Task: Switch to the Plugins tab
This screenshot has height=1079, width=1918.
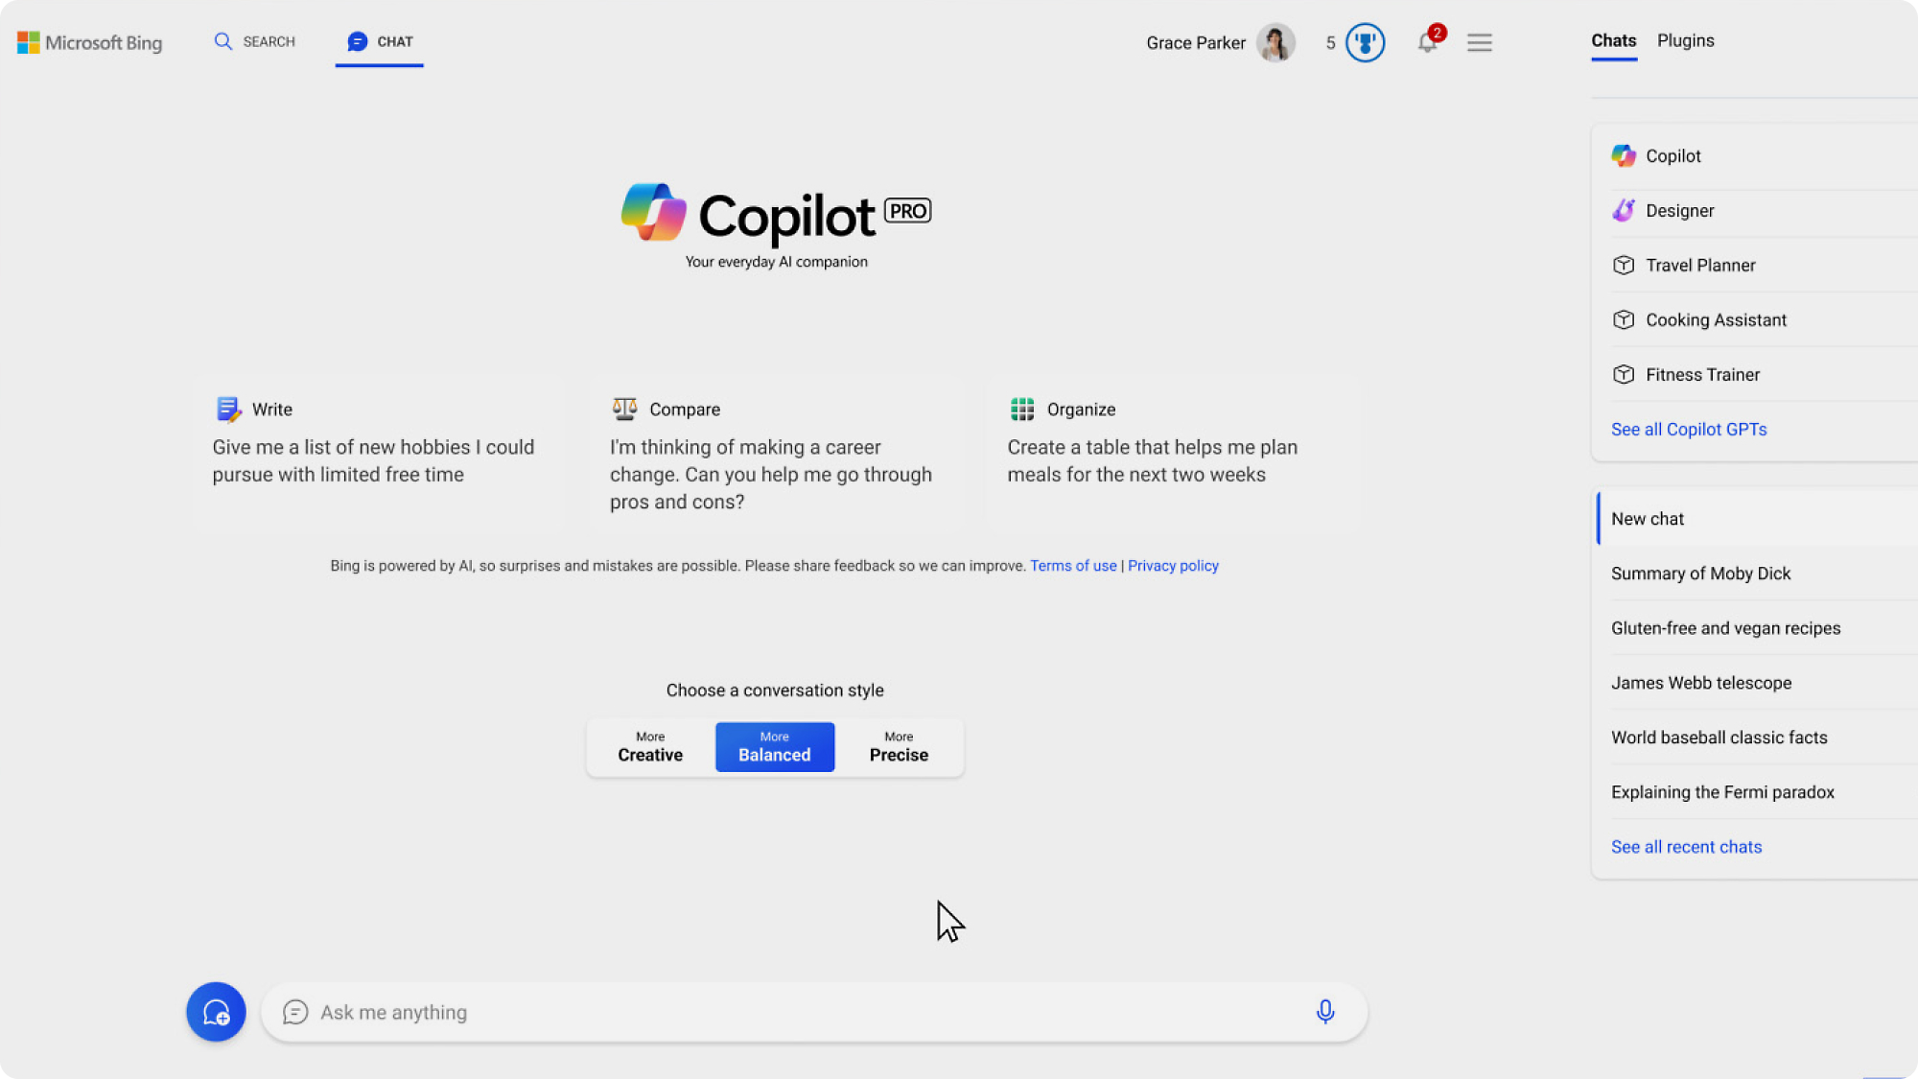Action: [x=1686, y=39]
